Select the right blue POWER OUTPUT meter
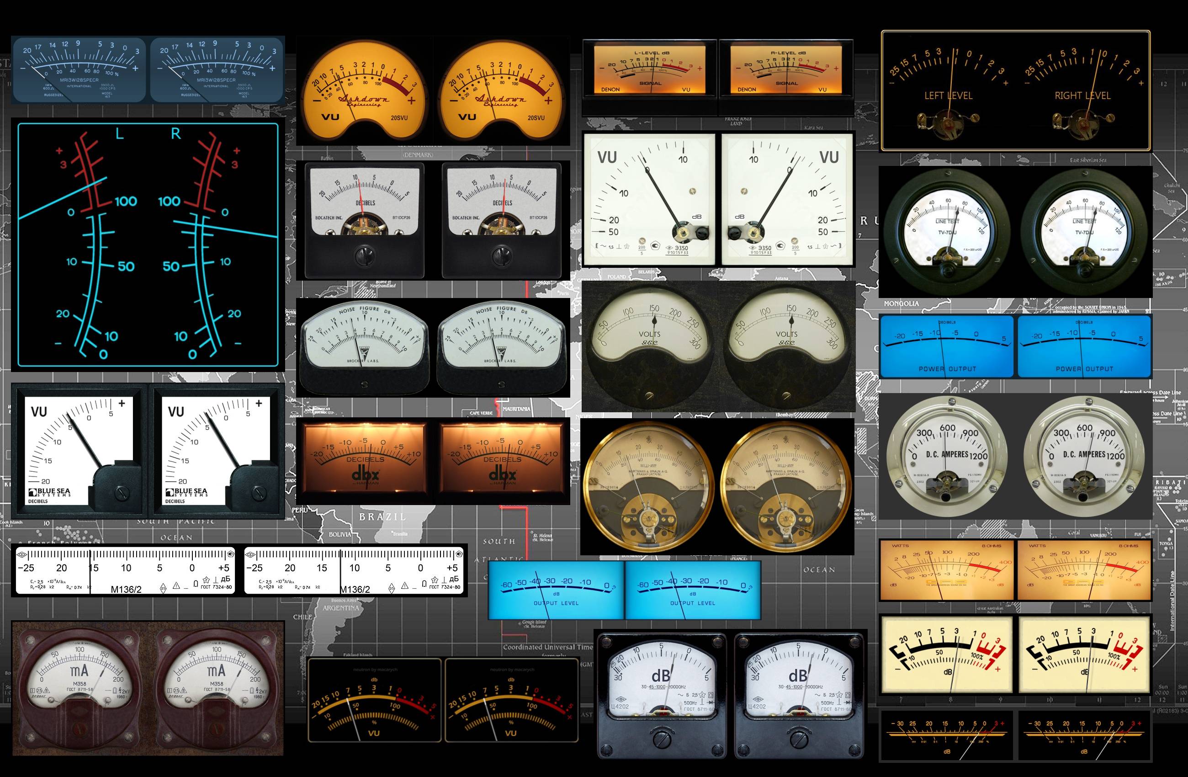 click(1084, 346)
